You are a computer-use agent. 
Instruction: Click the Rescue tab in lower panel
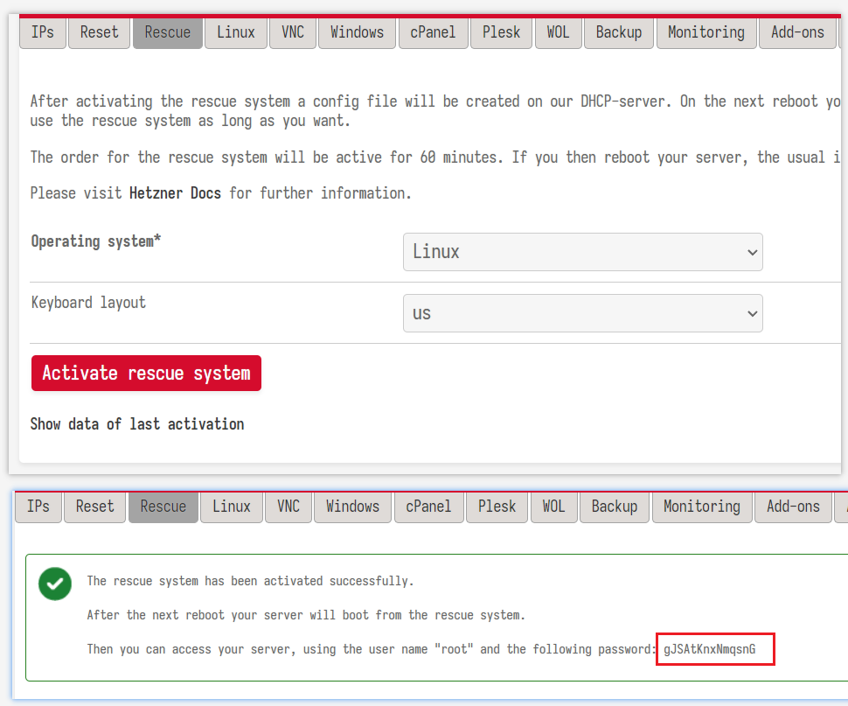click(x=163, y=507)
